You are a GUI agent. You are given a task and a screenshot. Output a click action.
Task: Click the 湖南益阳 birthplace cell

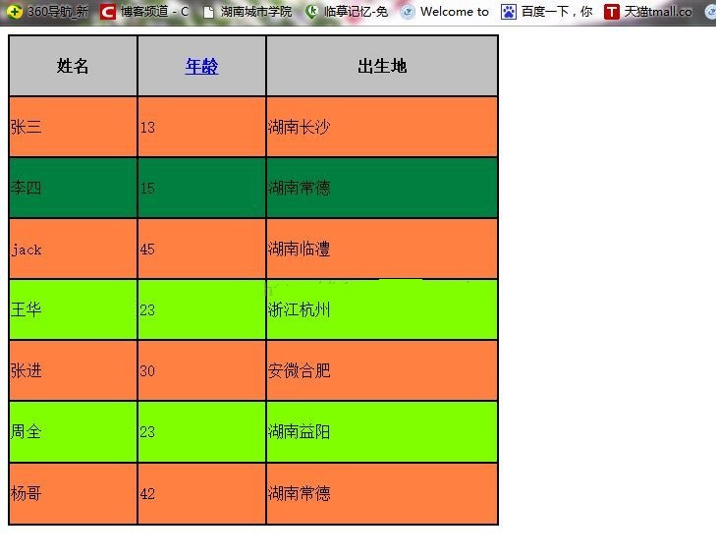[x=381, y=431]
